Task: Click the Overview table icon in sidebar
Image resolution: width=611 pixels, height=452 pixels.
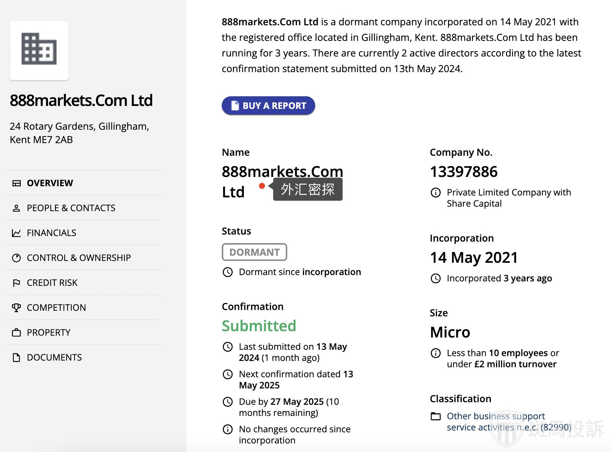Action: 16,183
